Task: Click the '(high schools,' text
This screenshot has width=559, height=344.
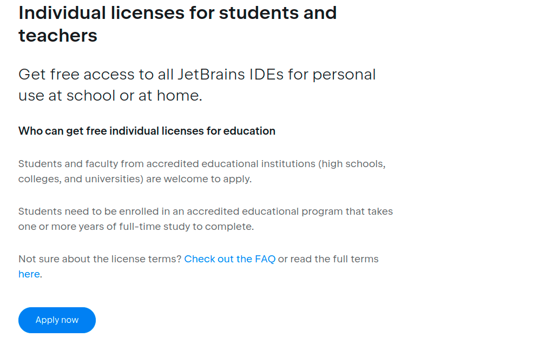Action: click(352, 164)
